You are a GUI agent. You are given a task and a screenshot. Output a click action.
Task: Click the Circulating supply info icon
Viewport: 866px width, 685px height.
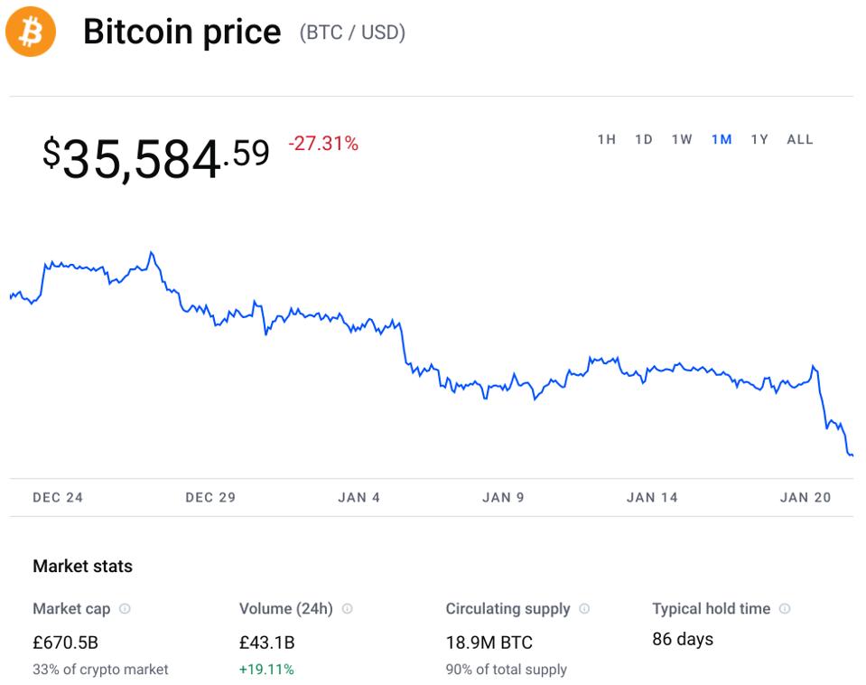pos(584,609)
